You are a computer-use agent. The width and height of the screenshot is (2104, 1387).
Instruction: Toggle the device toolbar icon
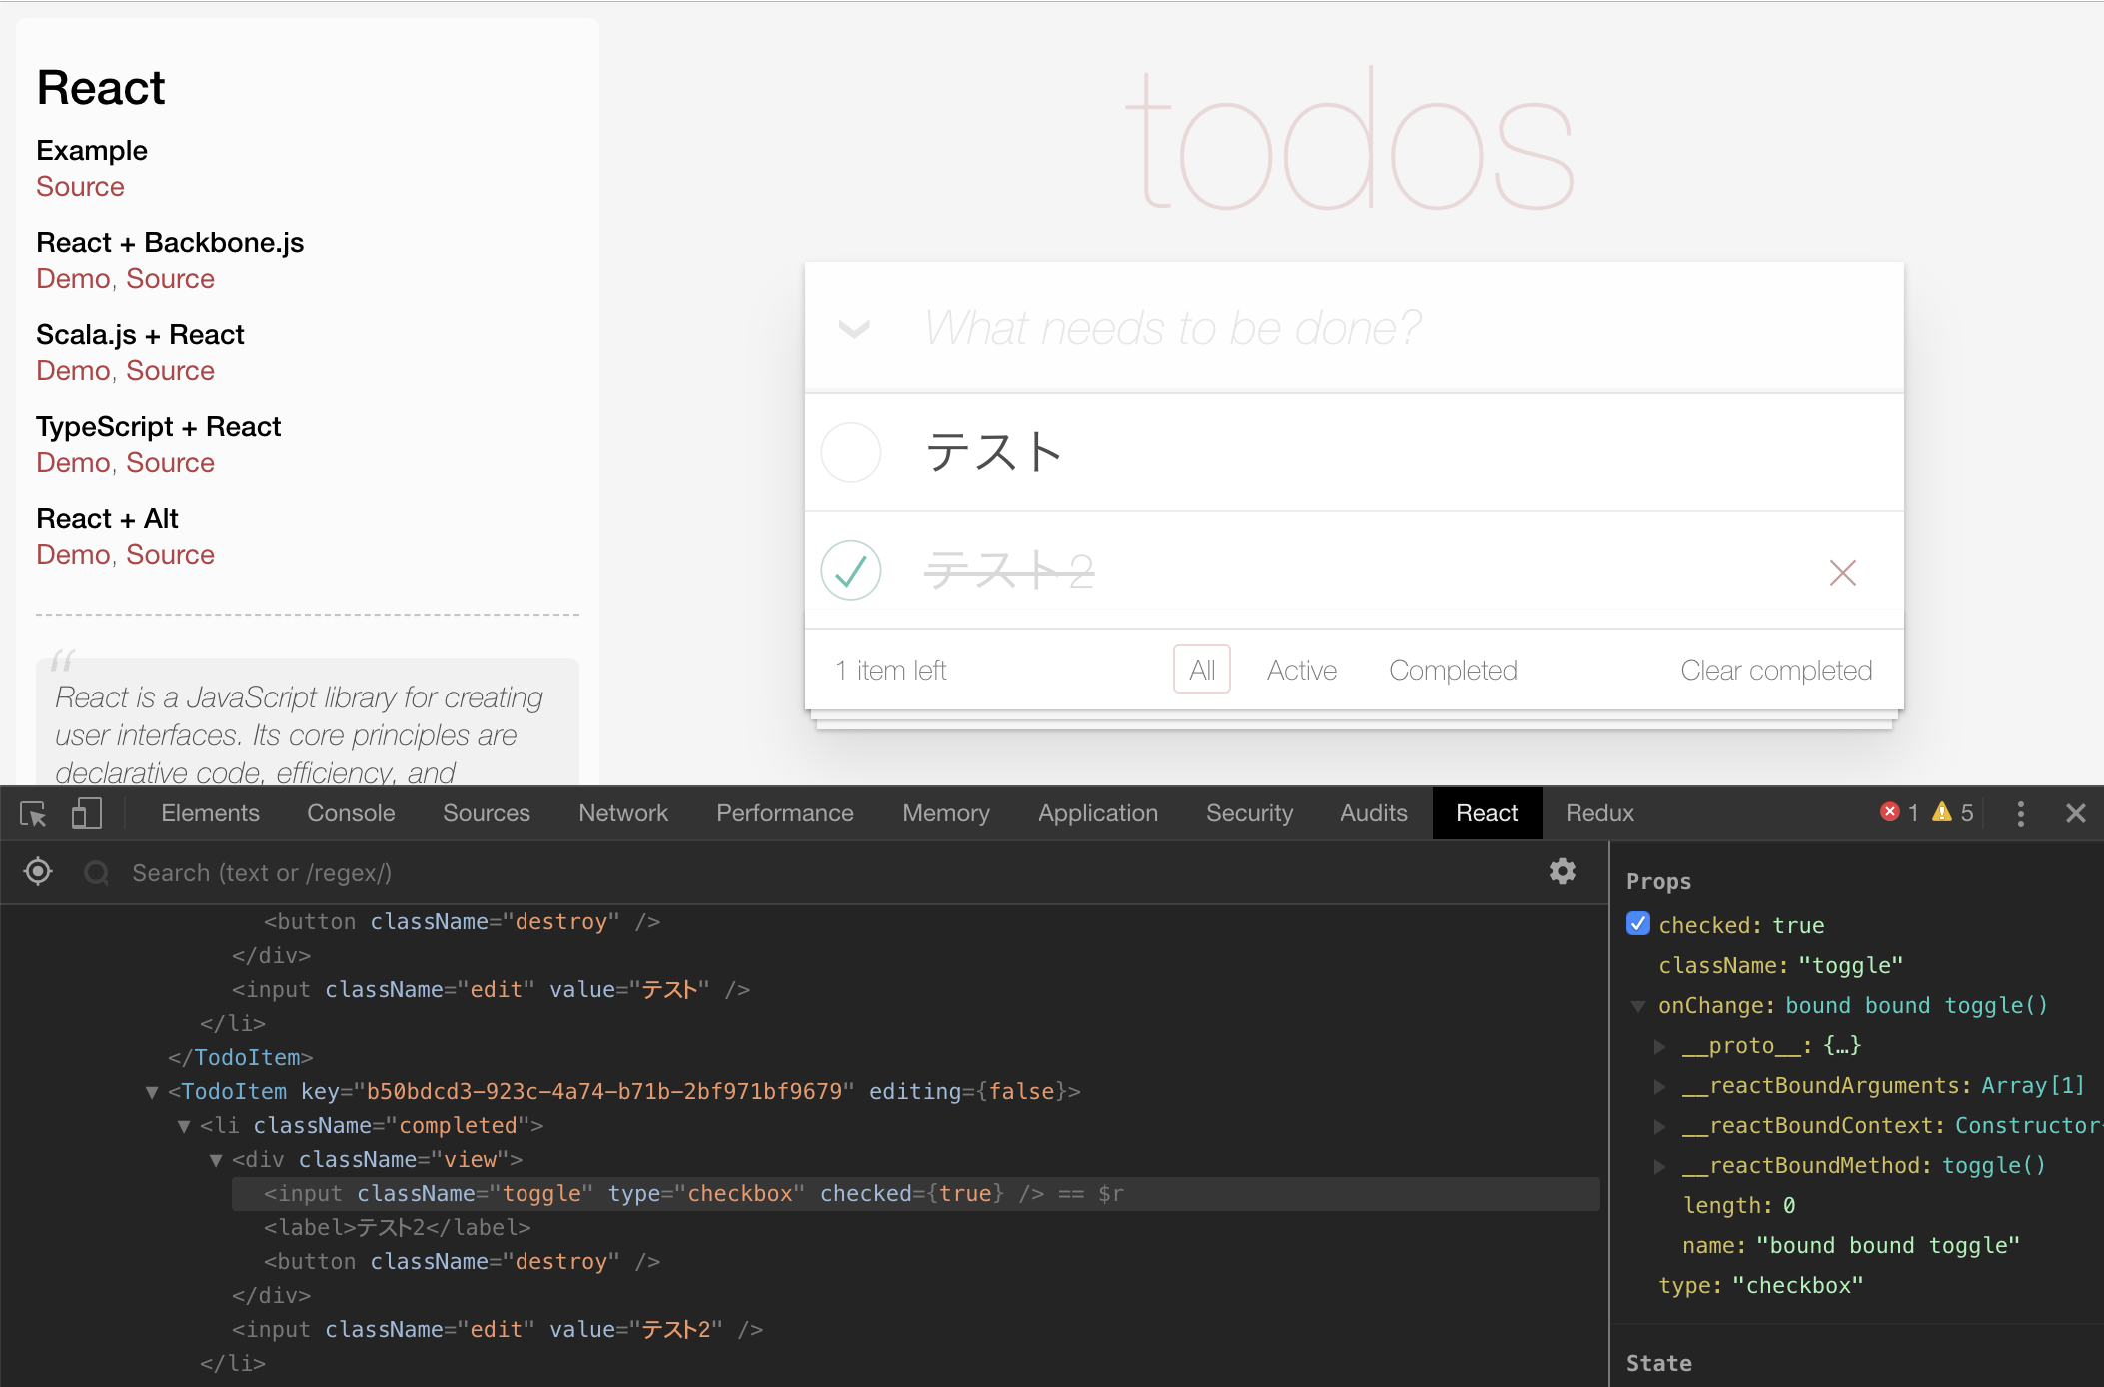[x=87, y=814]
